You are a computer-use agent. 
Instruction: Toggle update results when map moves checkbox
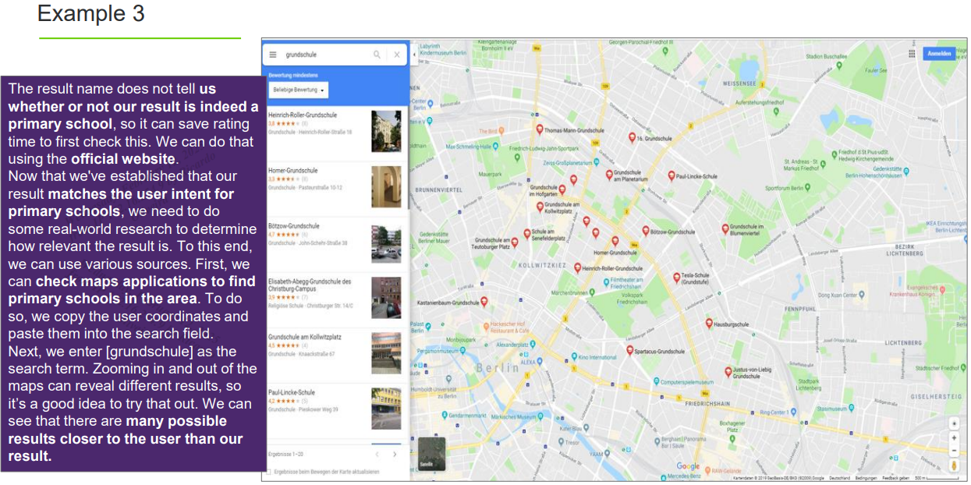(270, 472)
